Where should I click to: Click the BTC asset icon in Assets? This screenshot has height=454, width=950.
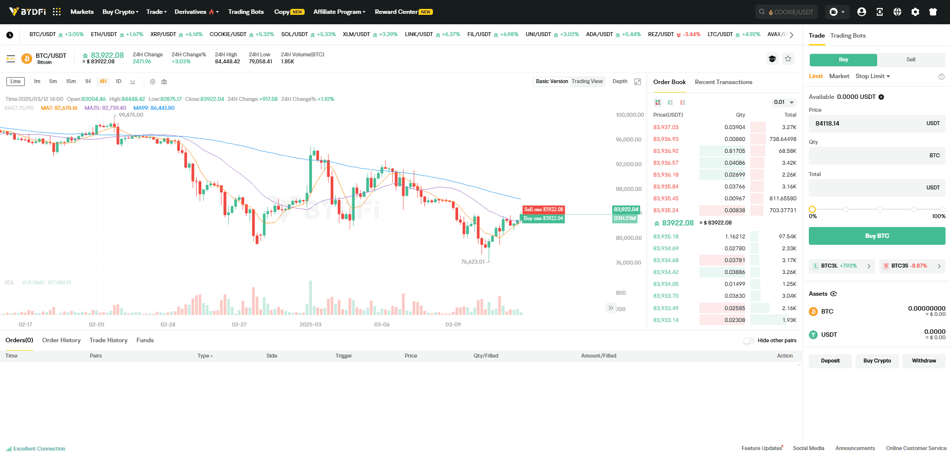coord(813,312)
